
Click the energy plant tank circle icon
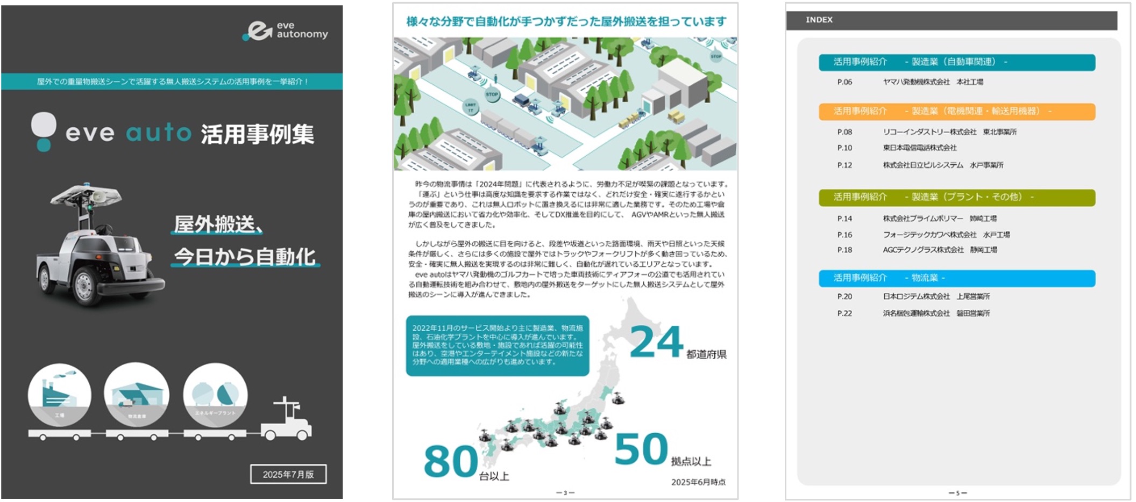215,395
